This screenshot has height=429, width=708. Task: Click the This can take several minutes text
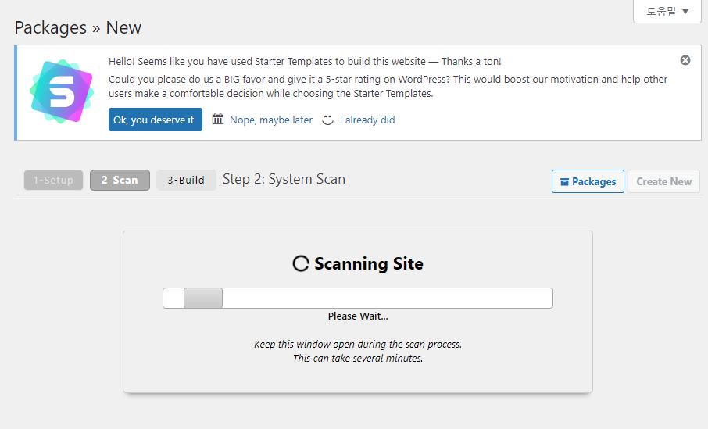pyautogui.click(x=358, y=358)
